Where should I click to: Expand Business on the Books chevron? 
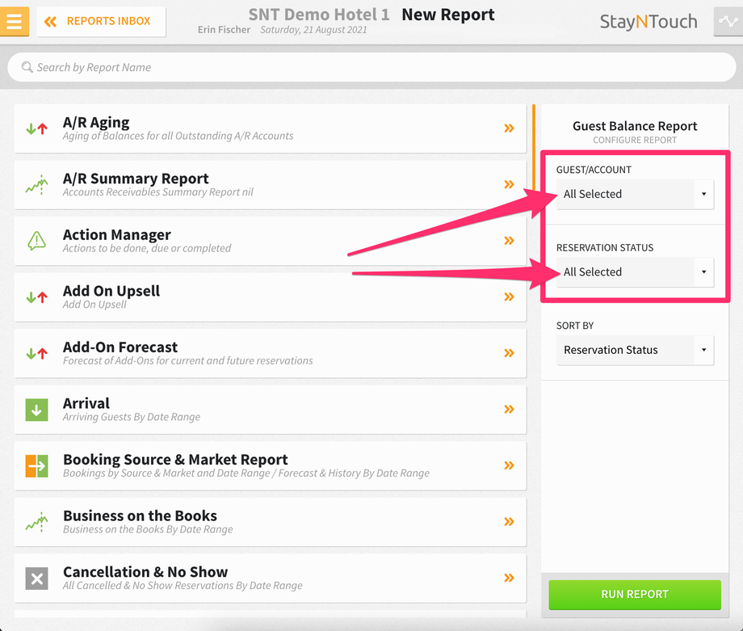pyautogui.click(x=510, y=521)
